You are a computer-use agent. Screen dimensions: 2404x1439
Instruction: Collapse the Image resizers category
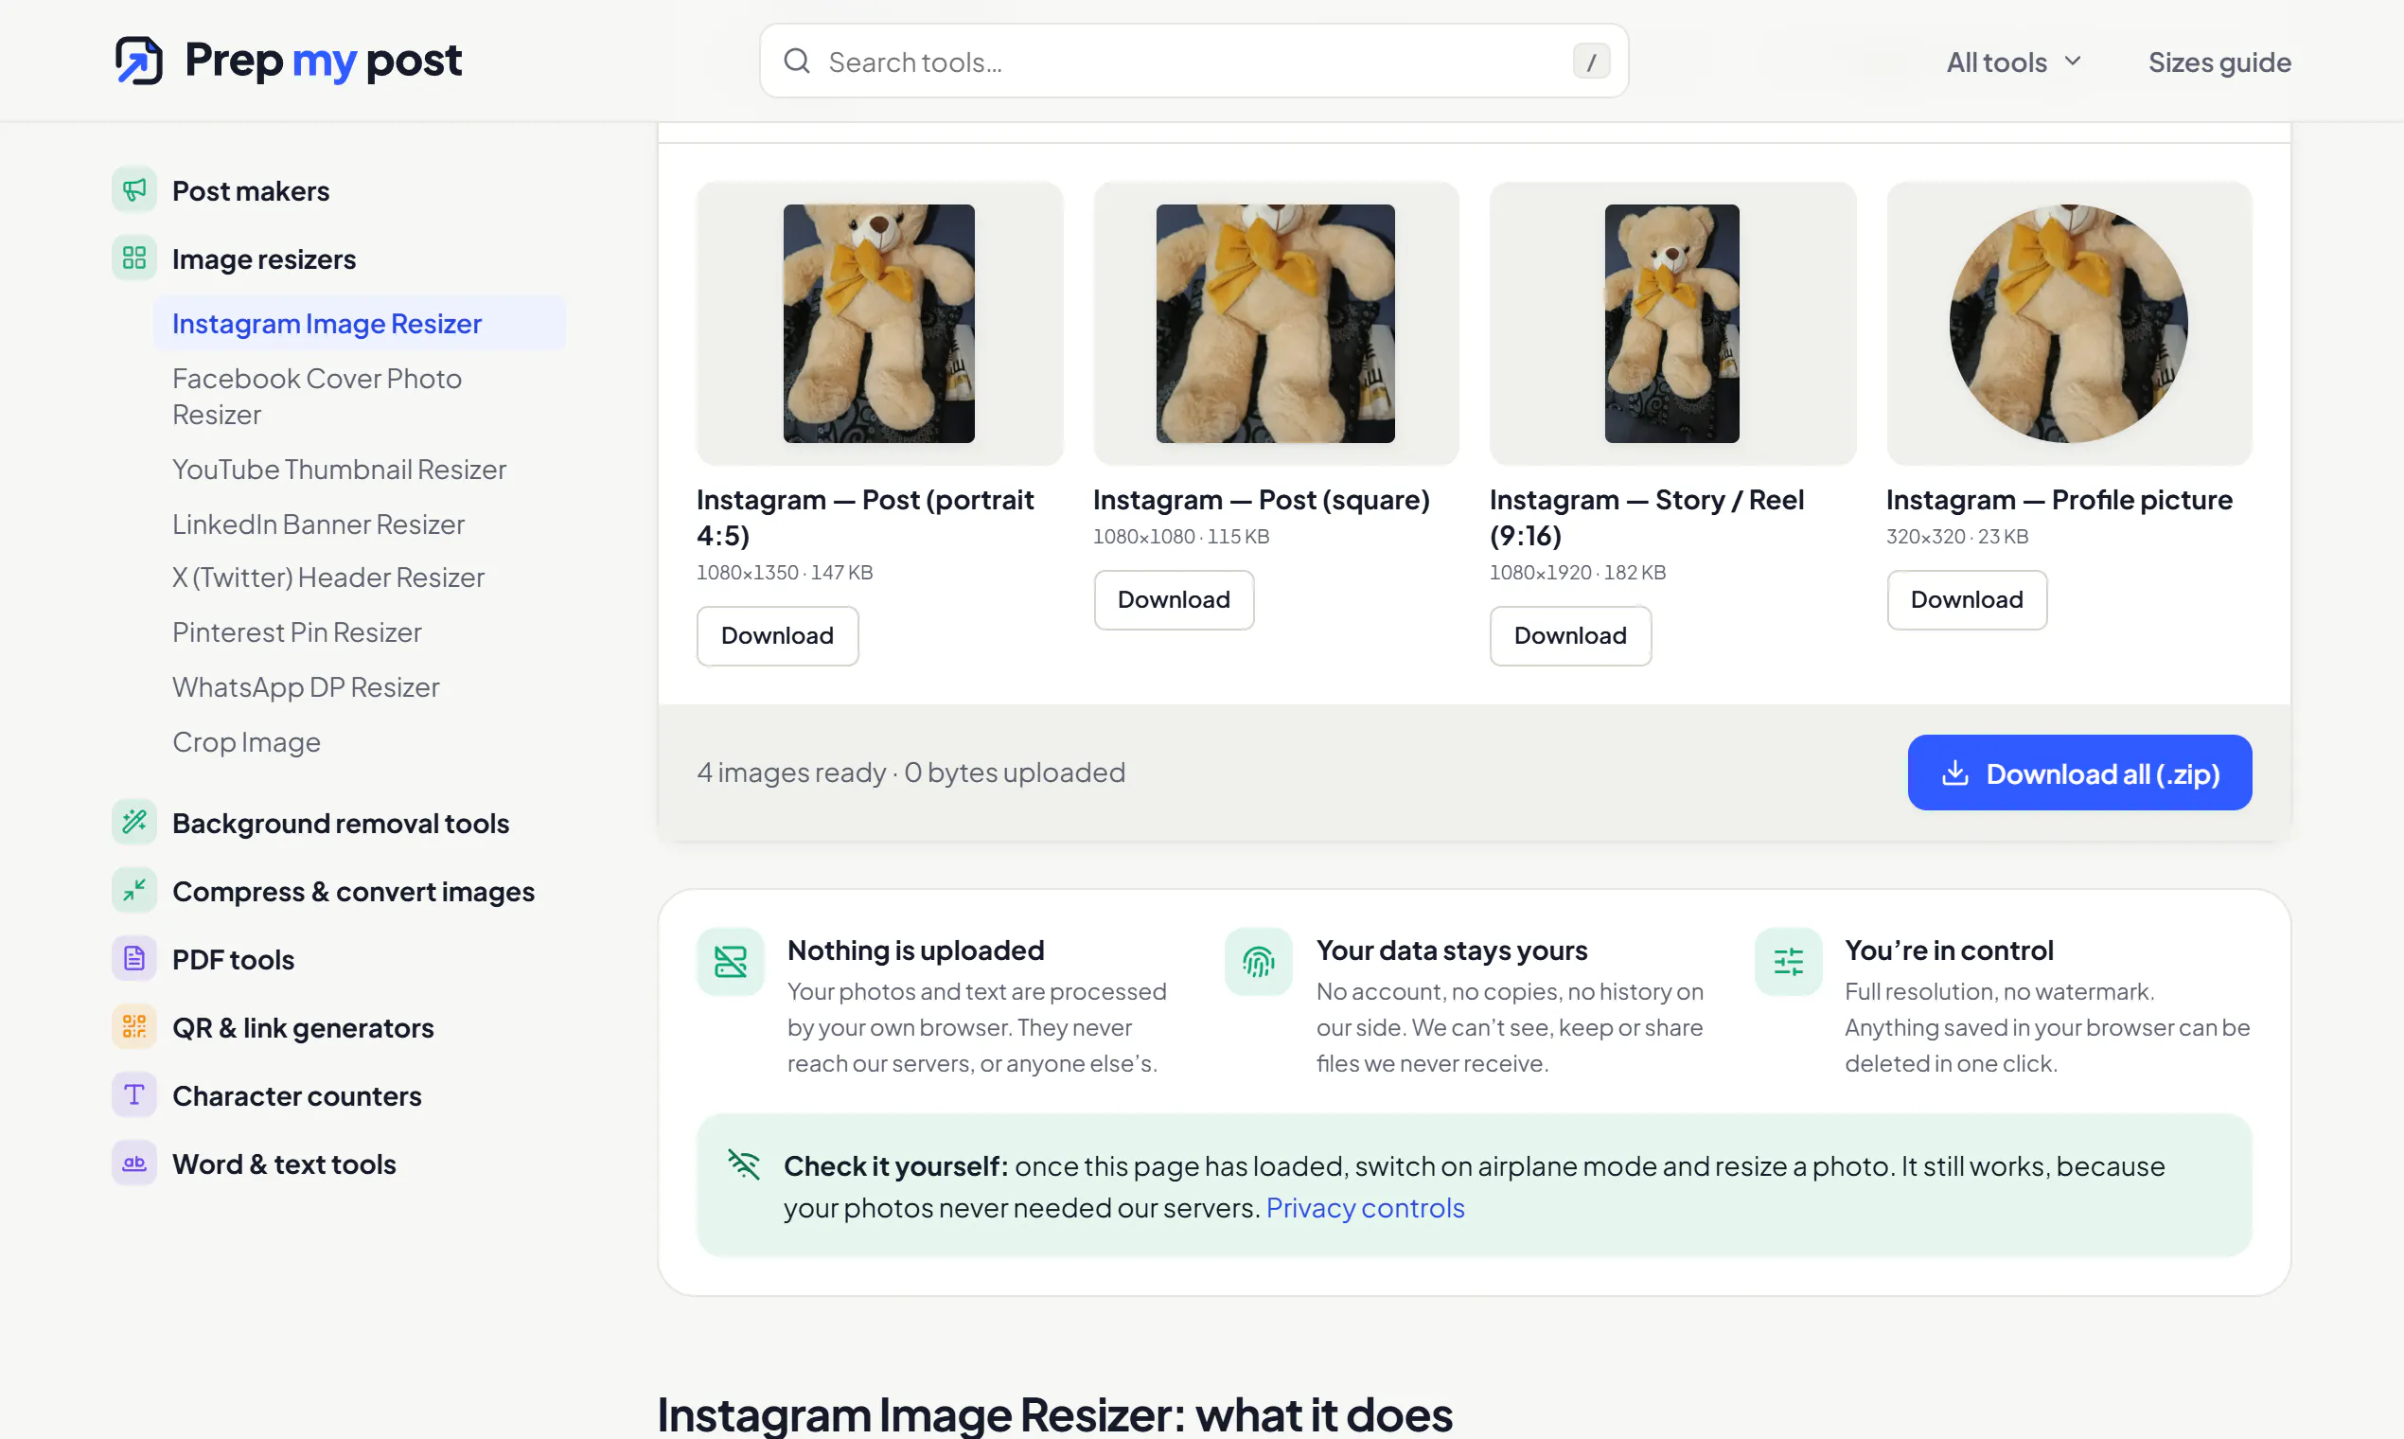coord(264,258)
